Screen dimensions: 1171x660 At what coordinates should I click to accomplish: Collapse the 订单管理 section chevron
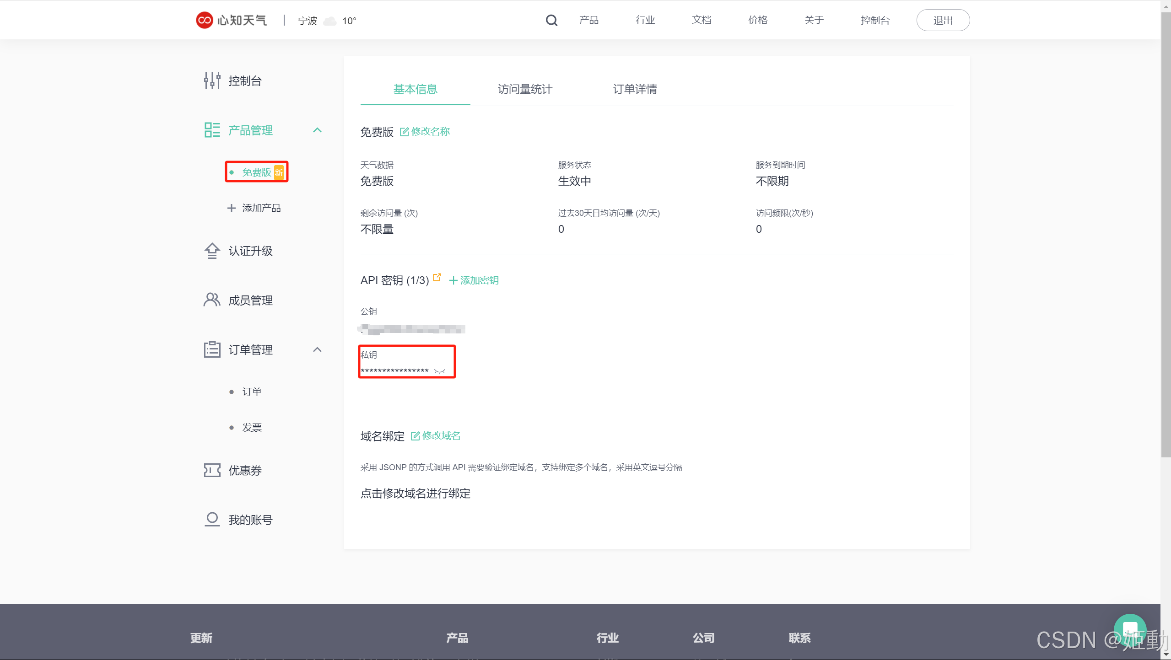(317, 350)
